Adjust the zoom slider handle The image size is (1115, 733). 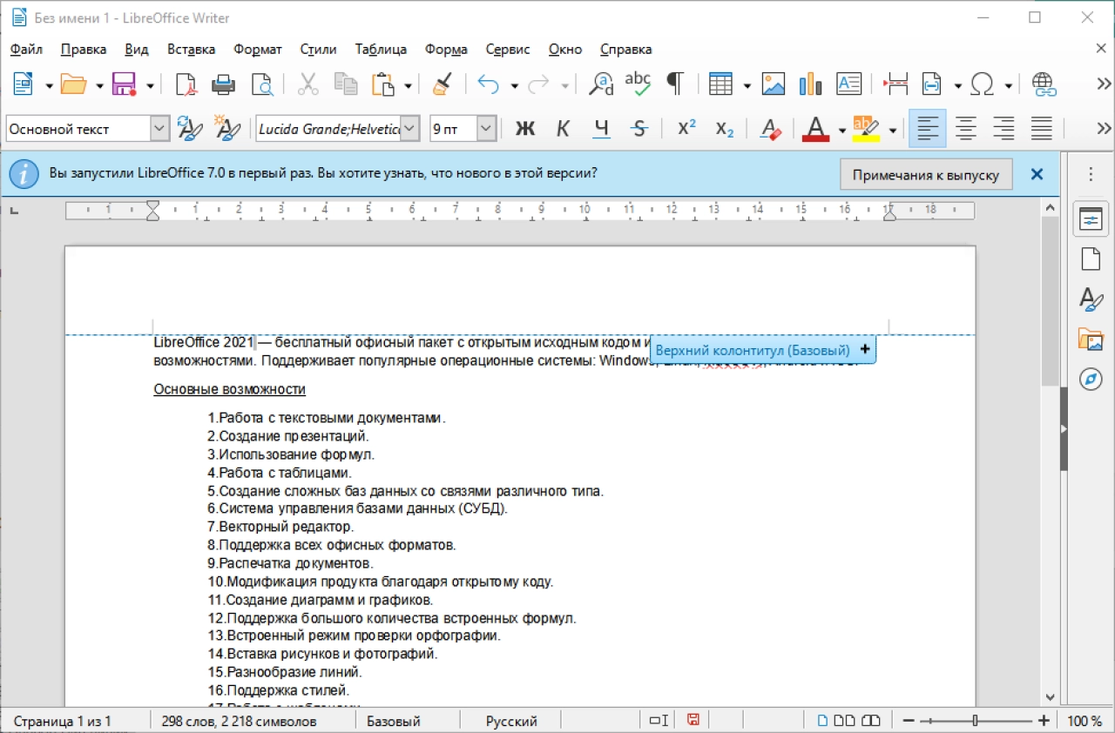pyautogui.click(x=975, y=721)
